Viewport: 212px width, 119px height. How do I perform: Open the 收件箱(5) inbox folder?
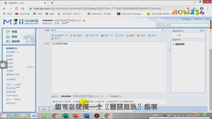(12, 48)
